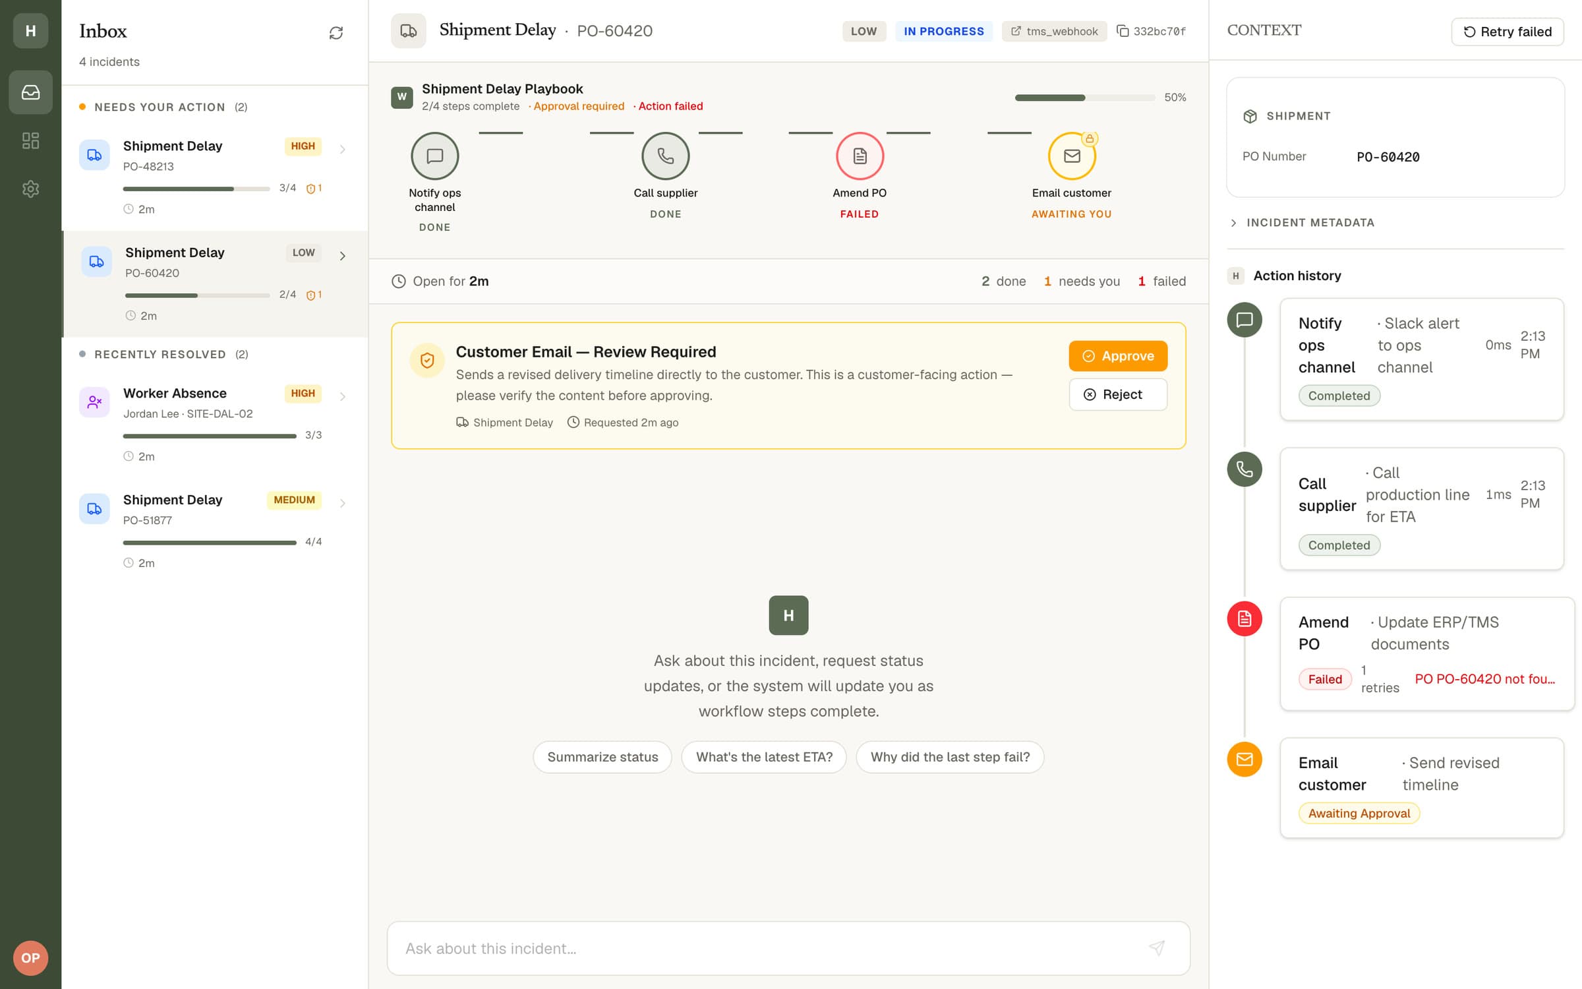
Task: Open chevron for PO-60420 incident
Action: coord(343,256)
